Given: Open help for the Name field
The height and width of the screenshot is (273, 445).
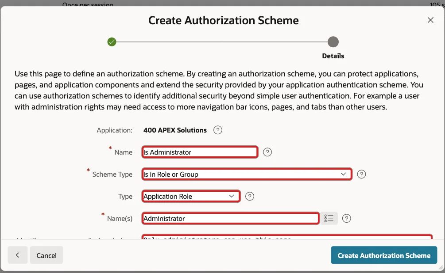Looking at the screenshot, I should point(267,152).
